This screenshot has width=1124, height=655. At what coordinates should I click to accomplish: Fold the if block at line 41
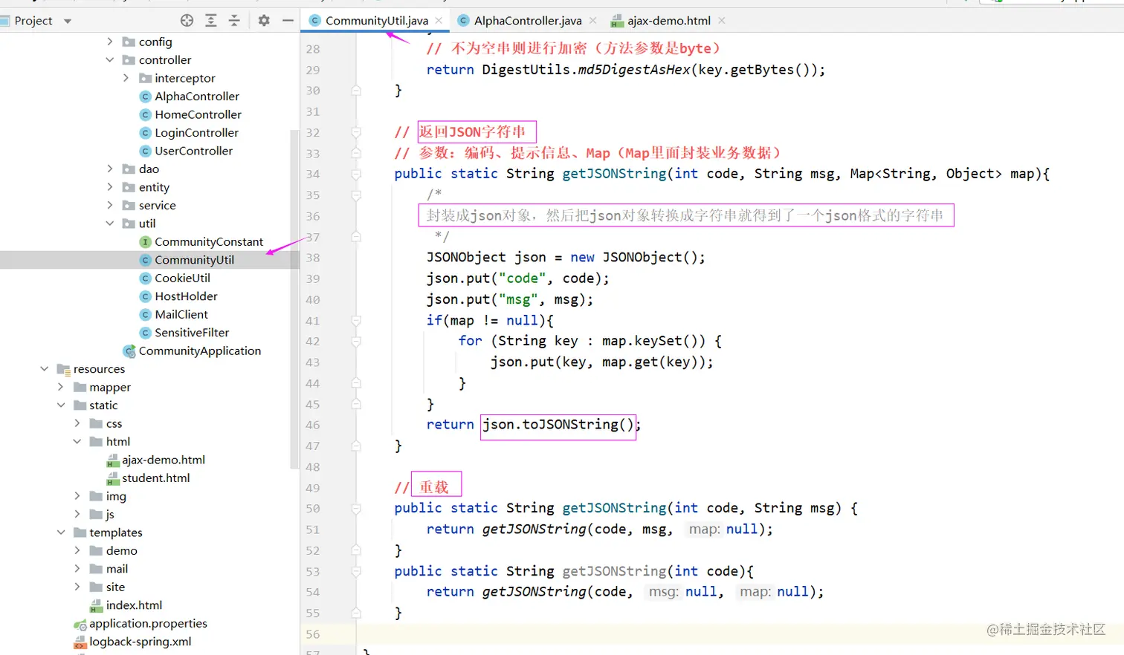coord(356,321)
